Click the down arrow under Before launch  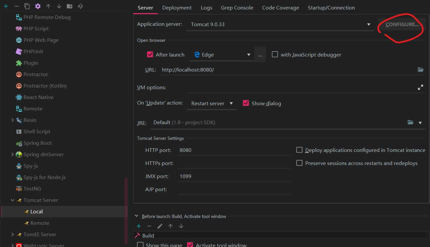pos(181,226)
